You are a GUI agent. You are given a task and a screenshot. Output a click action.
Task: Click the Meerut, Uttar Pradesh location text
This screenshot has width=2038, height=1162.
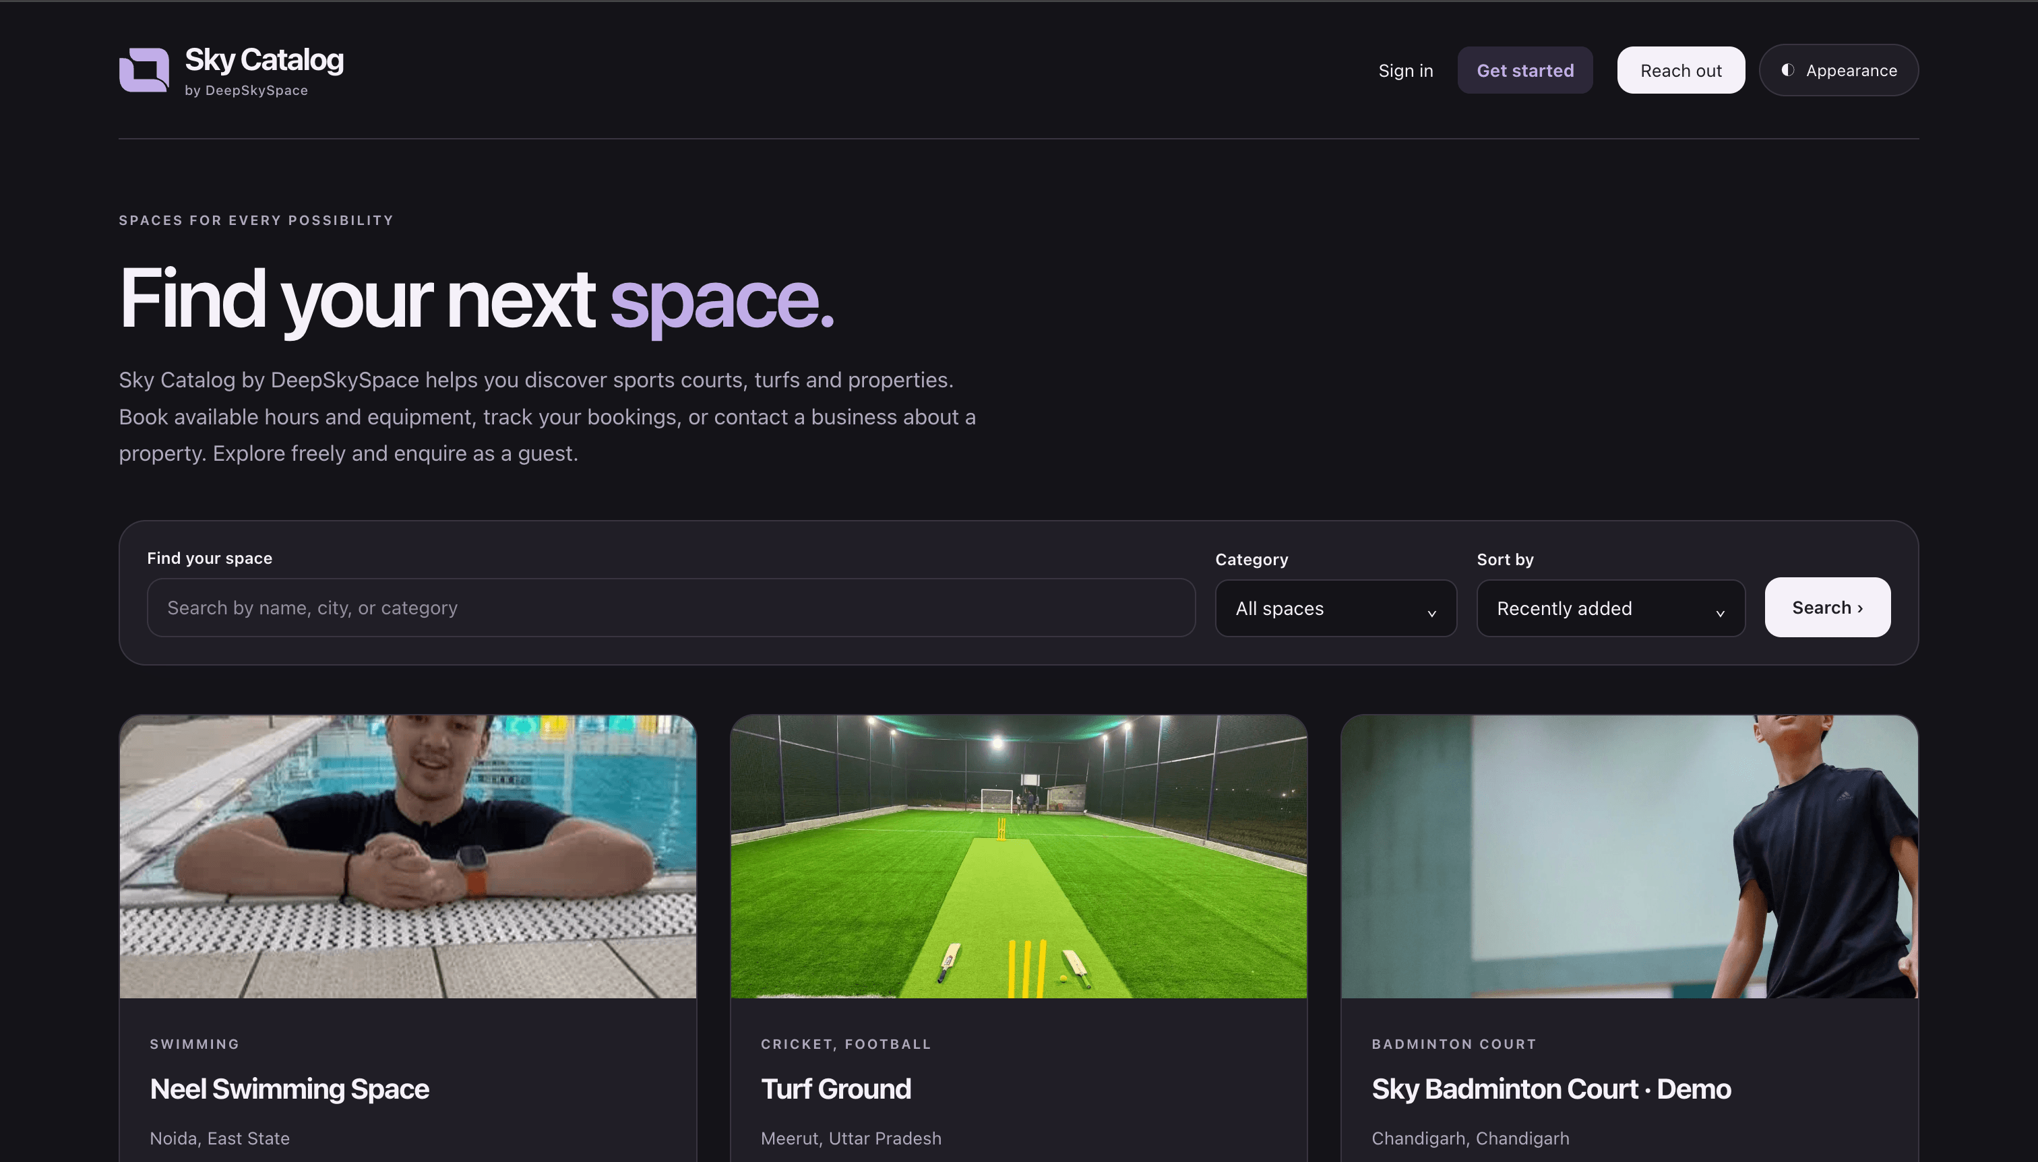click(x=851, y=1138)
